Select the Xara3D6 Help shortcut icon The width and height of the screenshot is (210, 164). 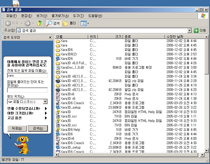point(58,130)
